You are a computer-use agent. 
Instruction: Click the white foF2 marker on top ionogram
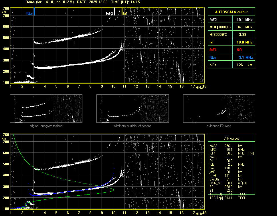(x=114, y=12)
